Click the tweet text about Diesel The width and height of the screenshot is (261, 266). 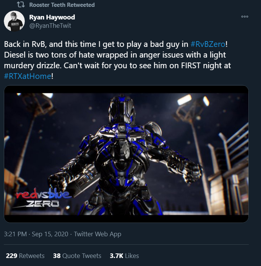[x=117, y=60]
